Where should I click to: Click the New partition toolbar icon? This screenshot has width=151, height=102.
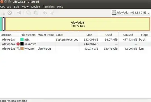[3, 13]
